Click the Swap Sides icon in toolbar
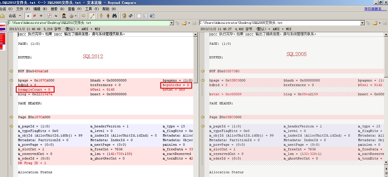Screen dimensions: 388x177 131,16
